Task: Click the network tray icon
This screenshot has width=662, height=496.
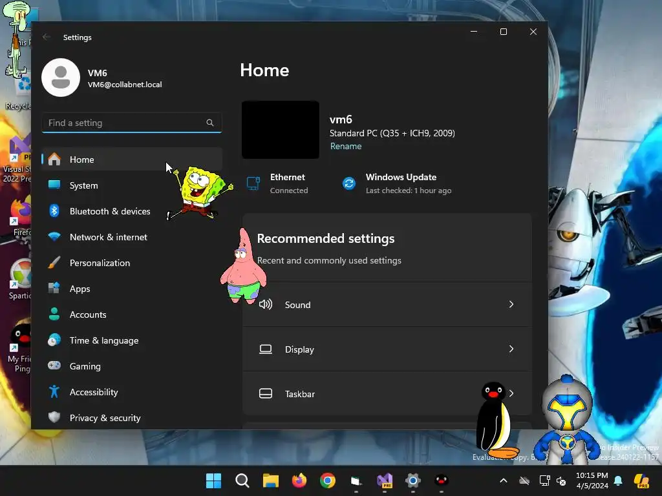Action: 544,480
